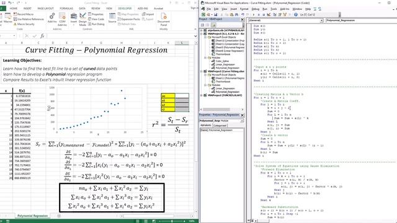Click the Save icon in Excel's quick access toolbar
The image size is (397, 223).
click(x=4, y=2)
